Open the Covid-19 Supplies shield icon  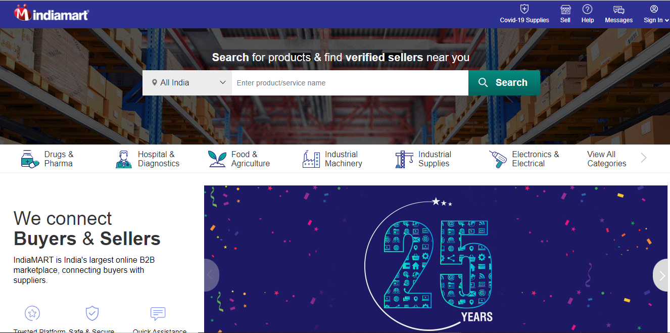click(524, 9)
